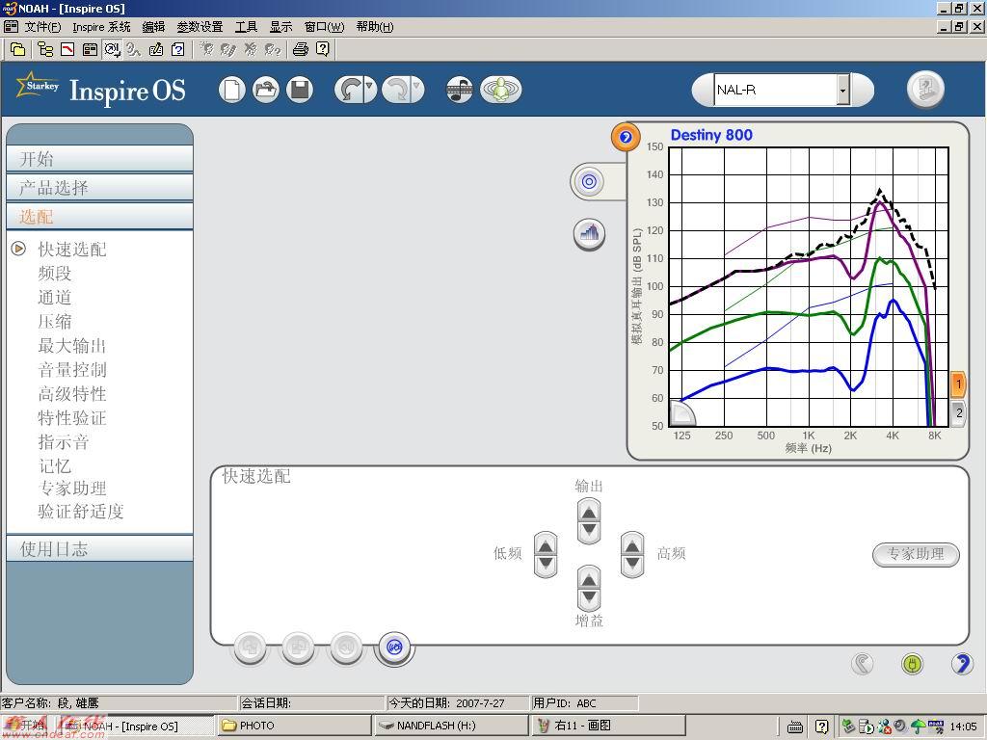Screen dimensions: 987x740
Task: Open the 开始 section in sidebar
Action: pyautogui.click(x=99, y=159)
